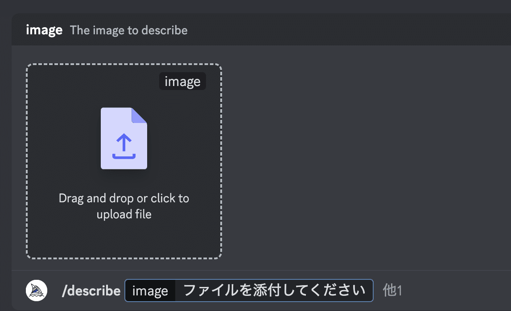511x311 pixels.
Task: Click the file upload icon in the drop zone
Action: pyautogui.click(x=124, y=139)
